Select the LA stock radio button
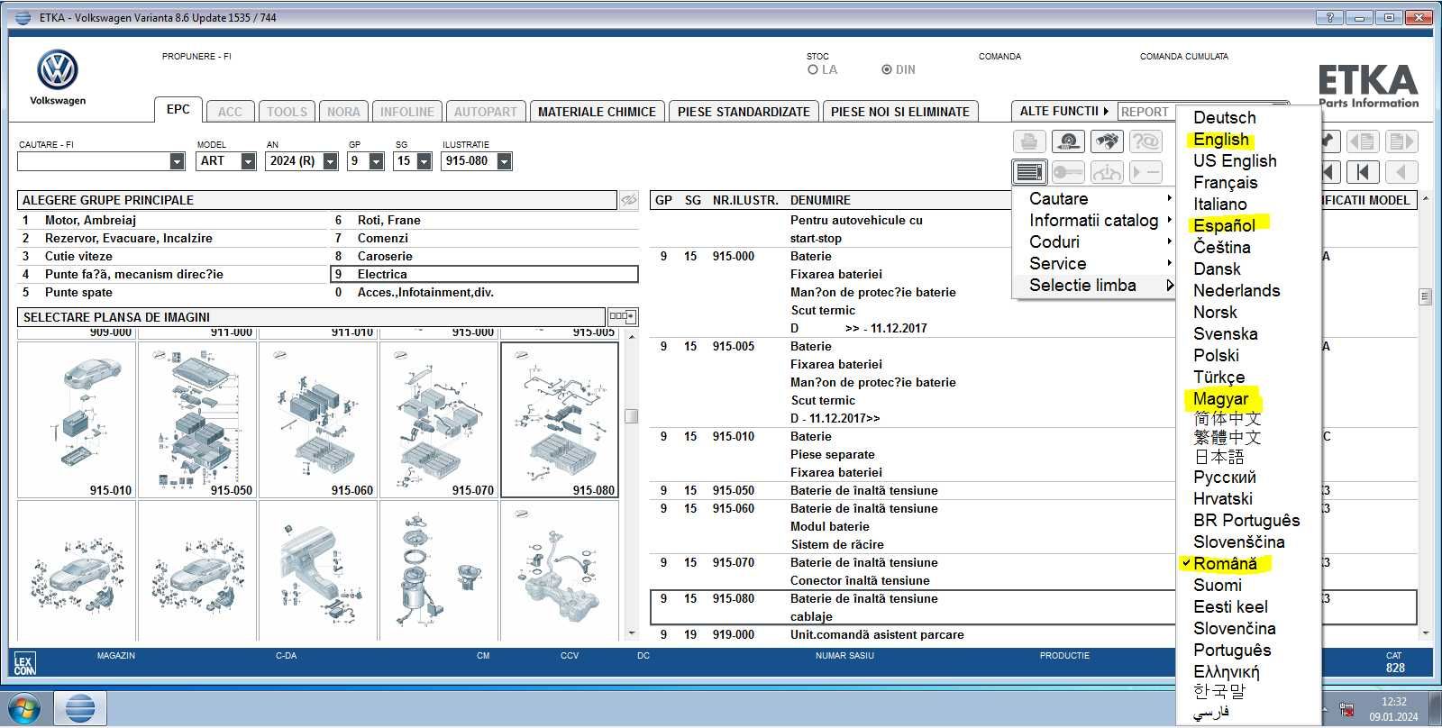Image resolution: width=1442 pixels, height=728 pixels. pos(813,69)
